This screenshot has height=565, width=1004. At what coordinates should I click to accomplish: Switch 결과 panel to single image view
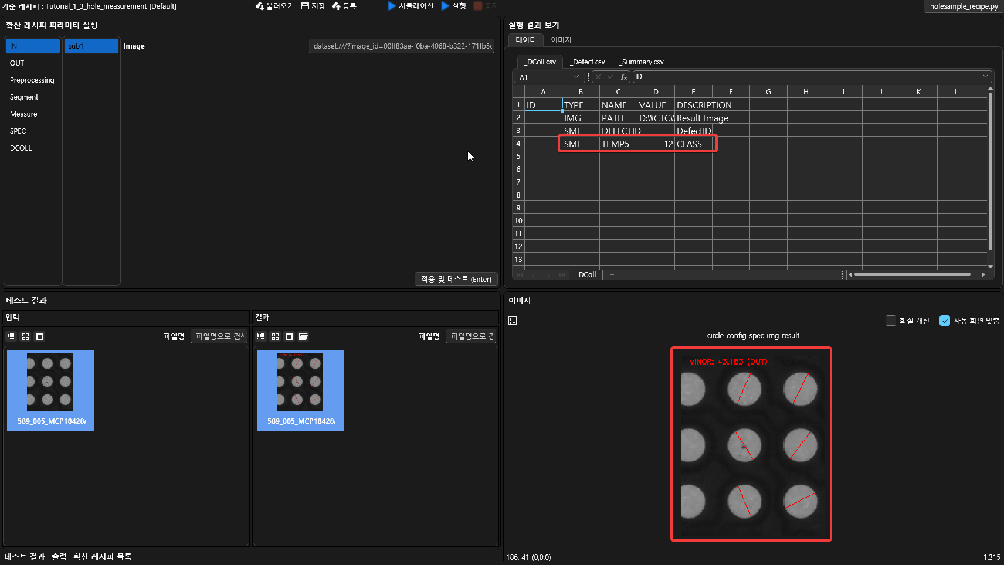[289, 336]
